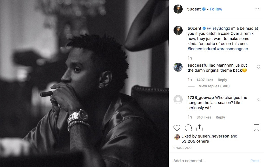Screen dimensions: 264x167
Task: Focus the Add a comment field
Action: (210, 161)
